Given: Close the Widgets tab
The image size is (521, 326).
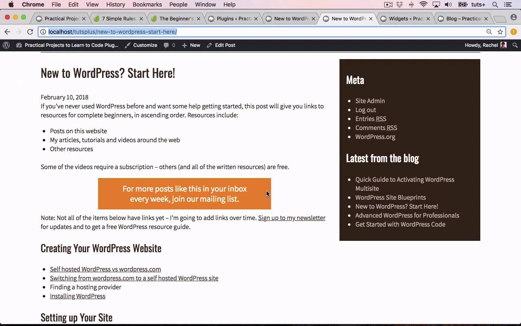Looking at the screenshot, I should tap(428, 19).
